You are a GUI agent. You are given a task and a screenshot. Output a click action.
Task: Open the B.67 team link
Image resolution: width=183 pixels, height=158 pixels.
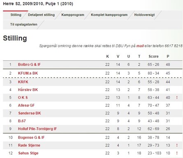pos(22,121)
